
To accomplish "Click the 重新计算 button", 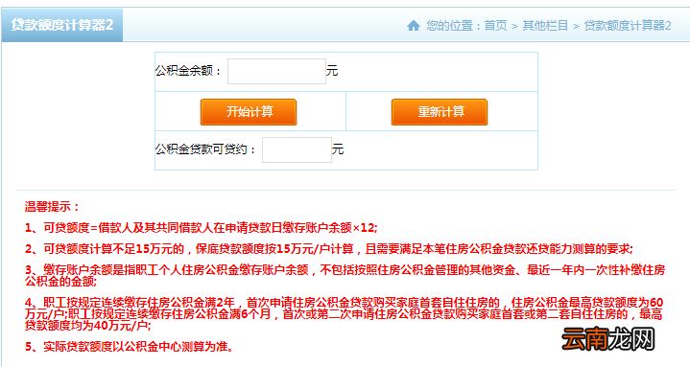I will tap(440, 112).
